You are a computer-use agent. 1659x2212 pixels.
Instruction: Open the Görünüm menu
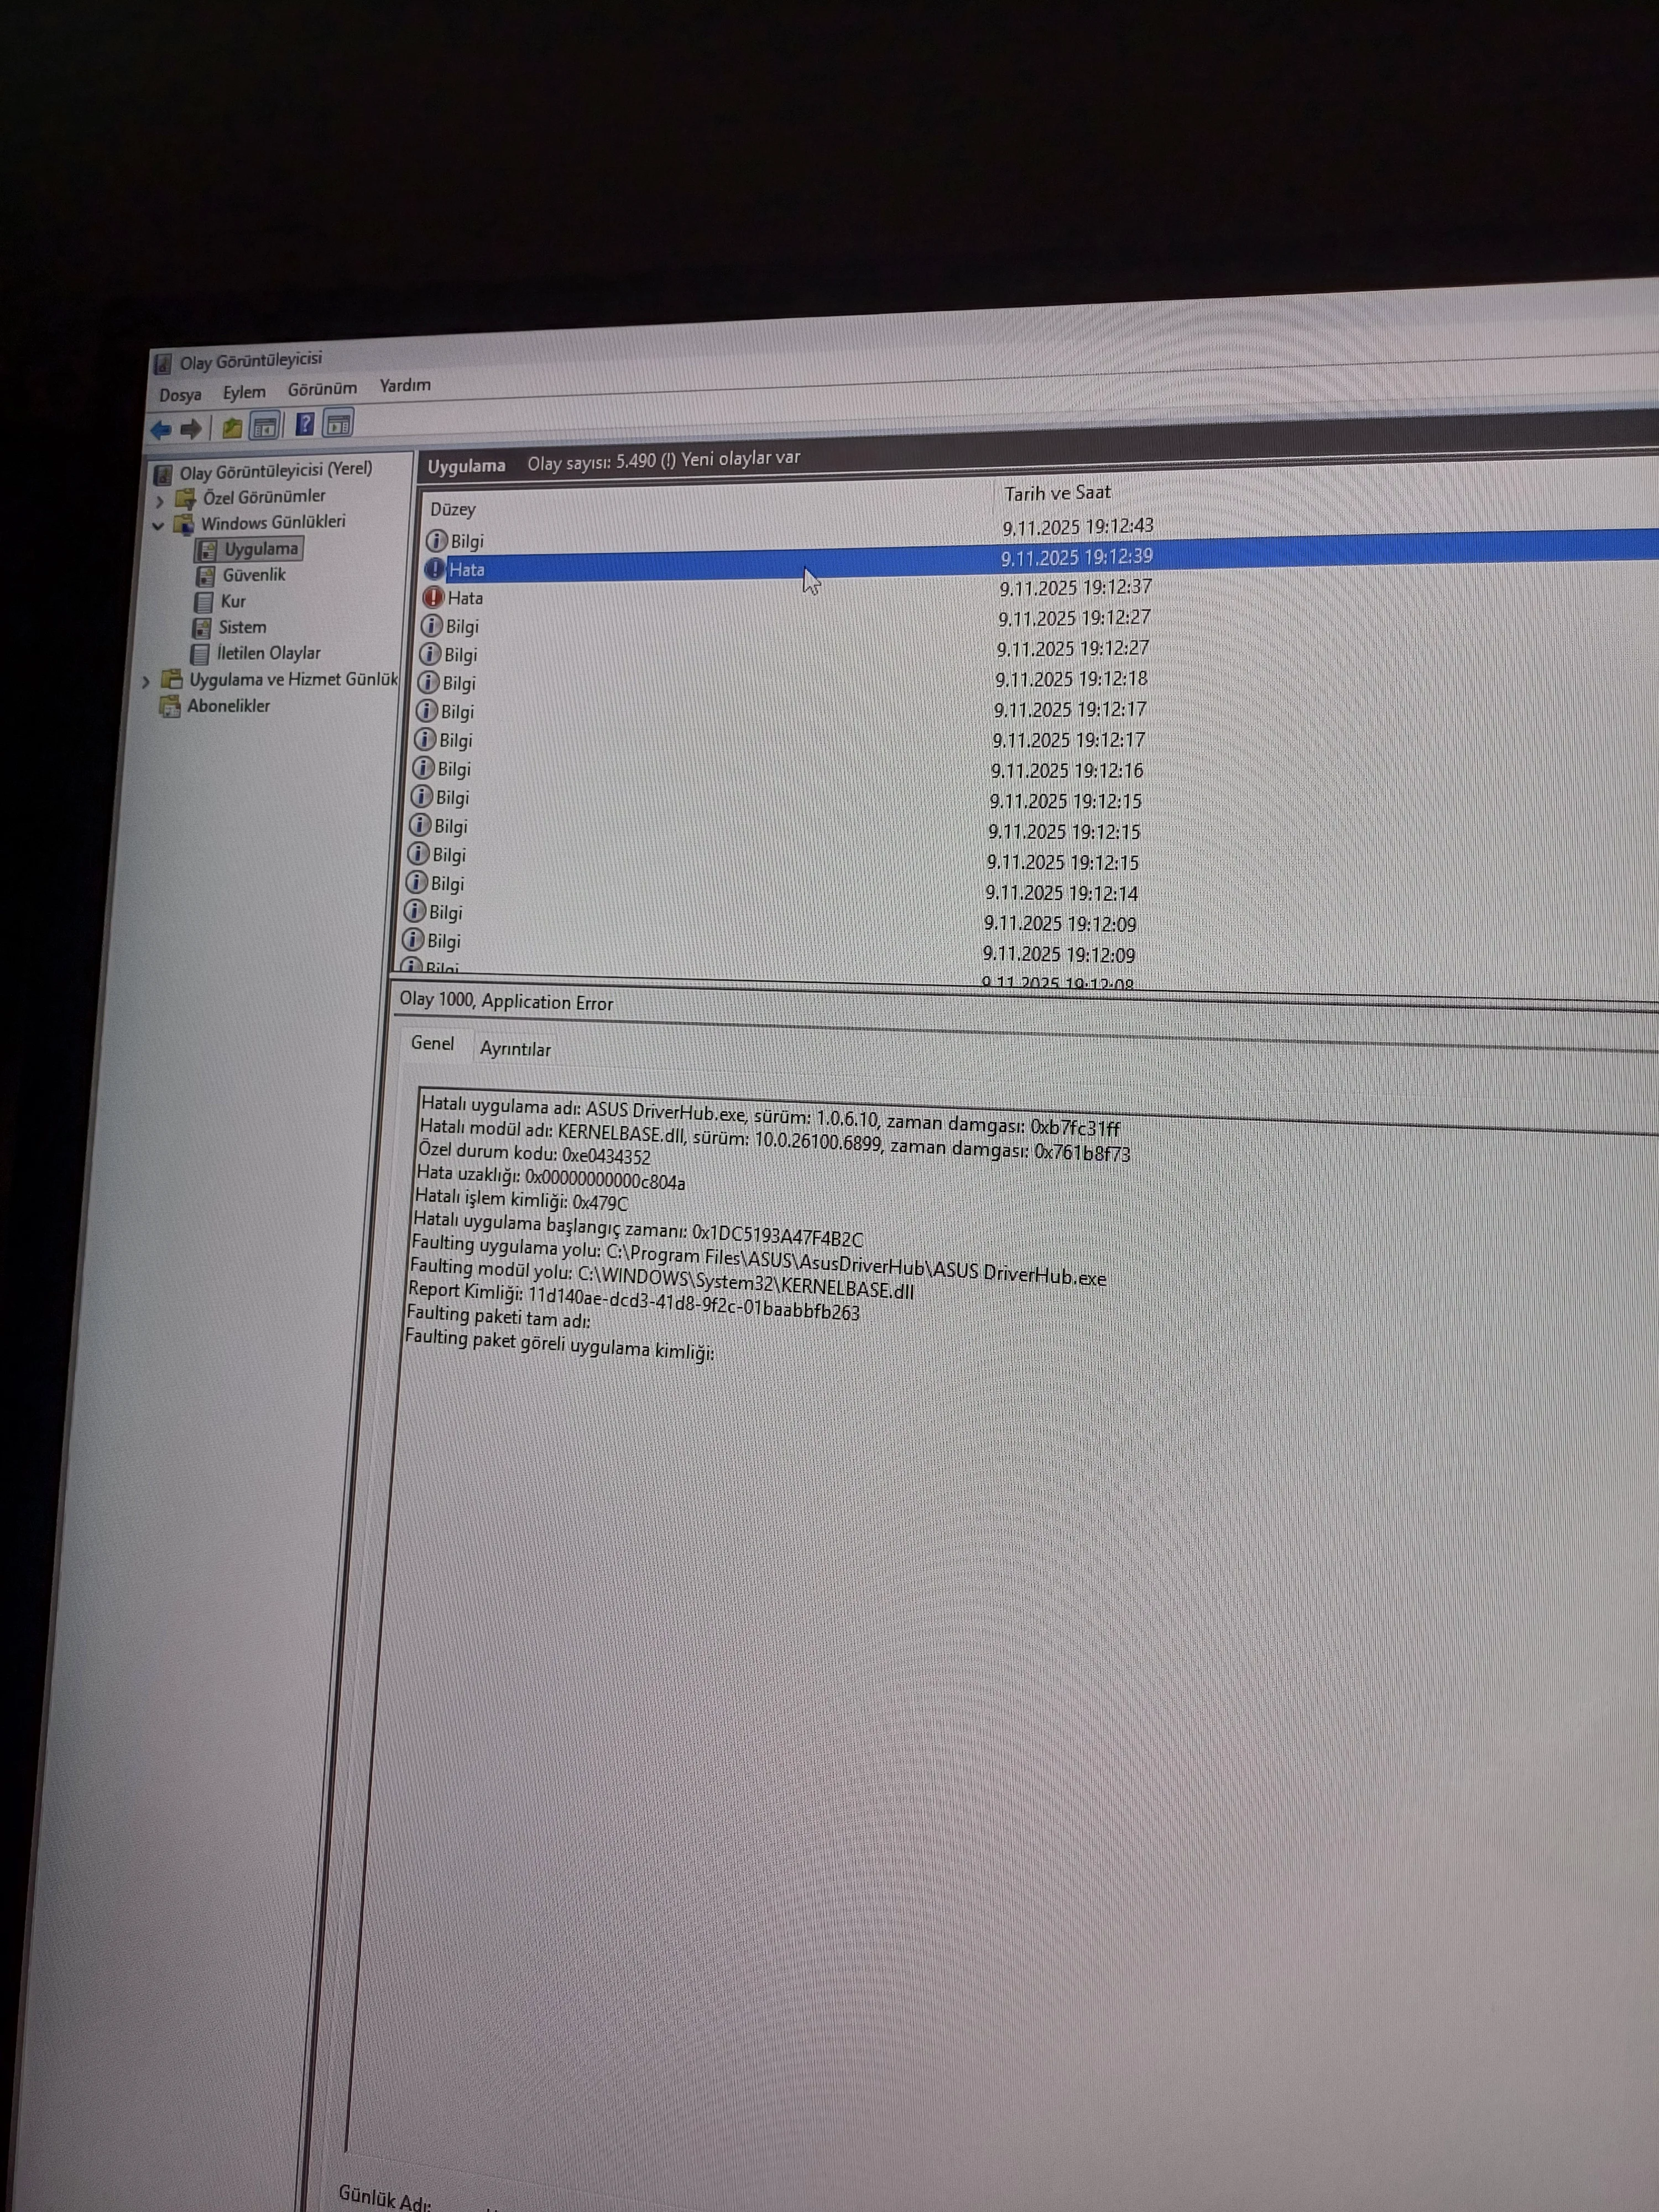[x=322, y=389]
